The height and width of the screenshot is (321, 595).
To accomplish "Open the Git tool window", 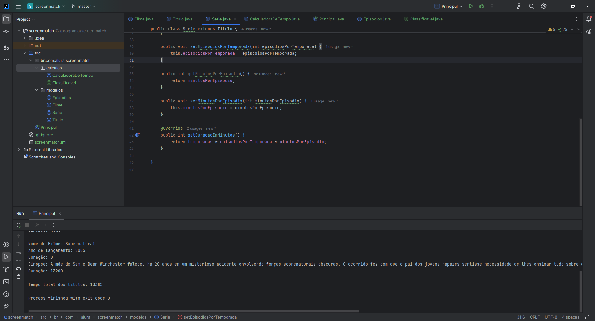I will 6,306.
